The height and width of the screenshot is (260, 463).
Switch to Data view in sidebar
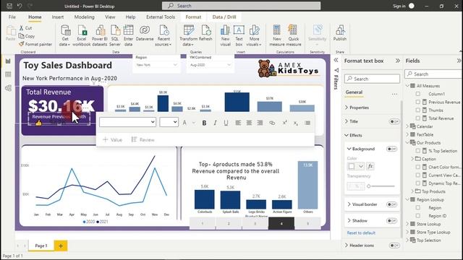8,74
